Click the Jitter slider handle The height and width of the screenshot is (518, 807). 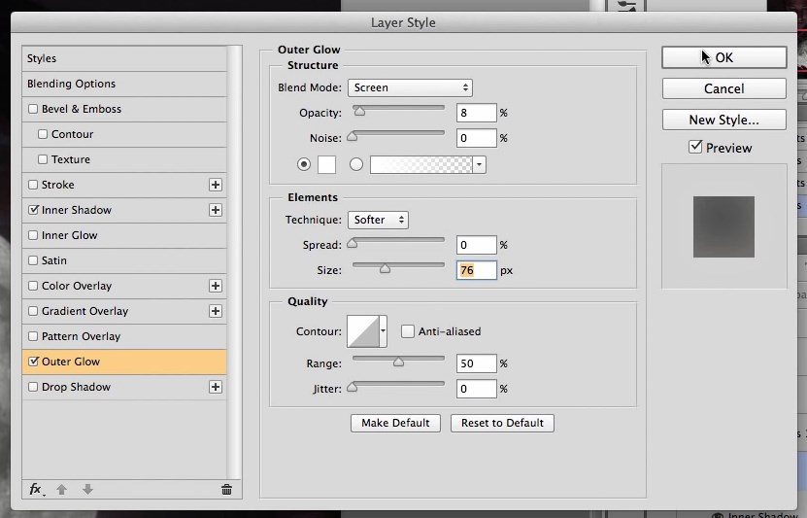pyautogui.click(x=353, y=387)
